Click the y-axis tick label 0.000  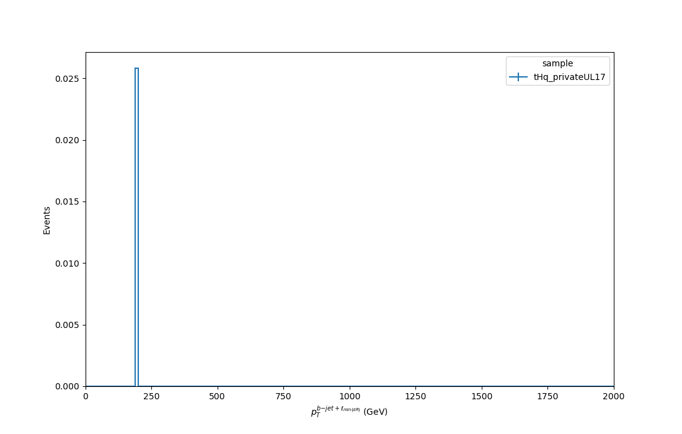coord(68,386)
